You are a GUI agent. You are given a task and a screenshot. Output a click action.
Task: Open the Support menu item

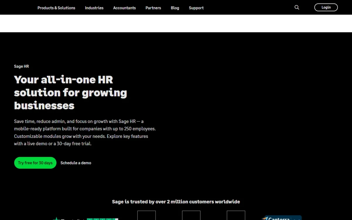coord(196,8)
